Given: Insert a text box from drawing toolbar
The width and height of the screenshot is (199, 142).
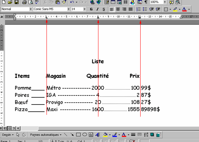Looking at the screenshot, I should coord(91,135).
